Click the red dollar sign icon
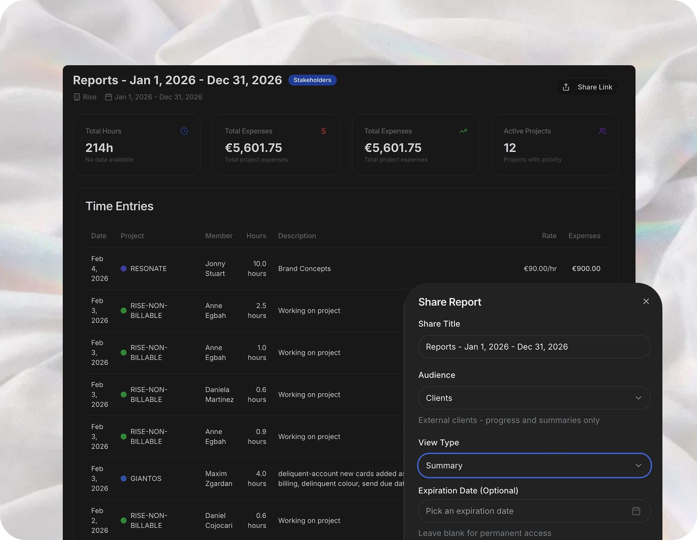The image size is (697, 540). pos(324,131)
